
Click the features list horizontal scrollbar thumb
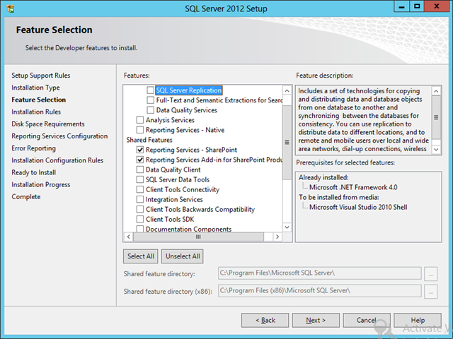198,237
